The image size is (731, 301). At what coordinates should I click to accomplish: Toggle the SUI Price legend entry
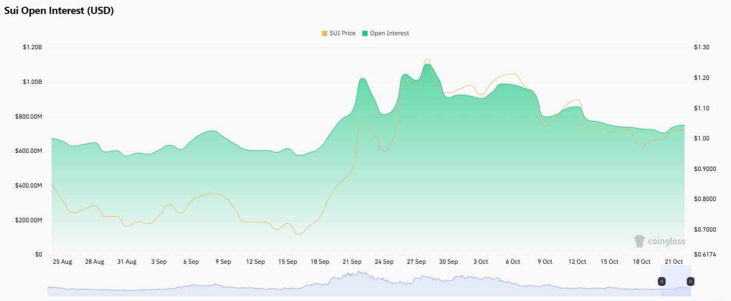coord(339,33)
